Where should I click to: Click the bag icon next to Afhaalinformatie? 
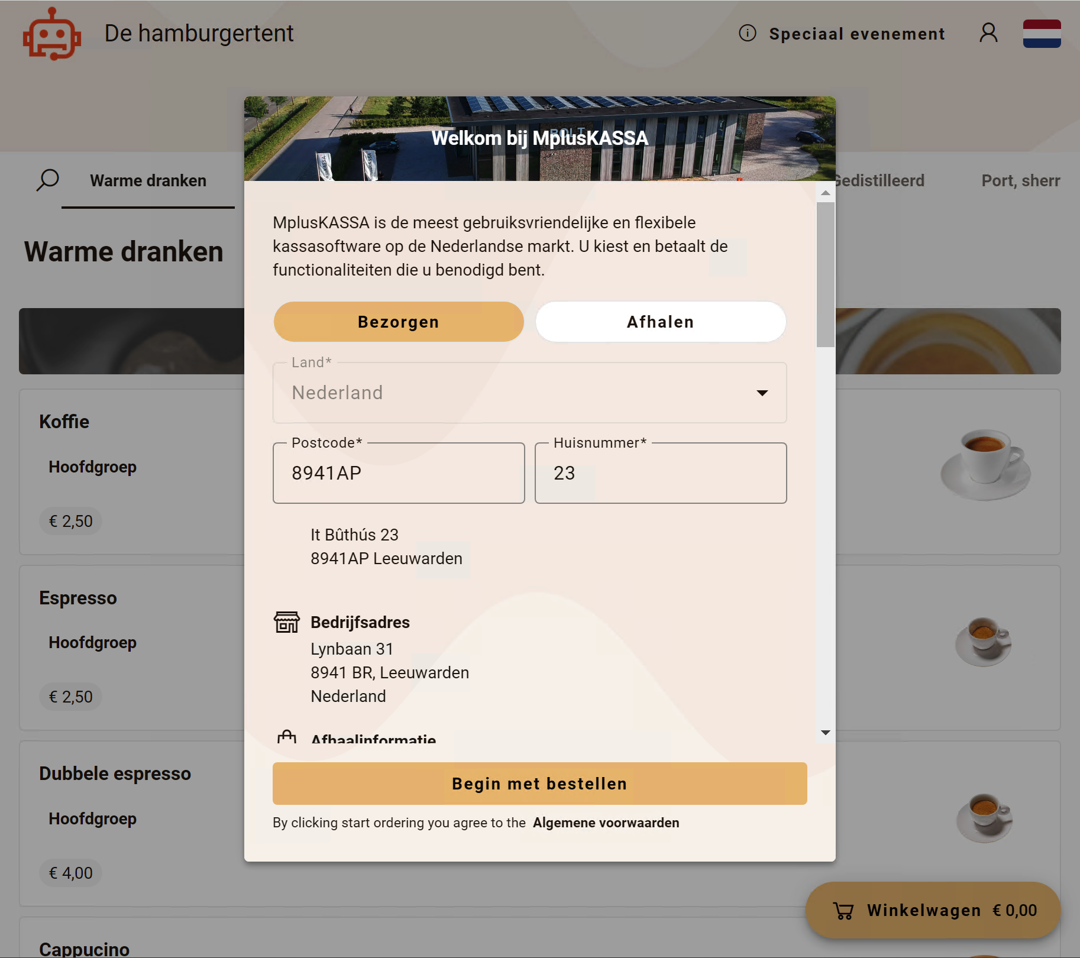[287, 737]
